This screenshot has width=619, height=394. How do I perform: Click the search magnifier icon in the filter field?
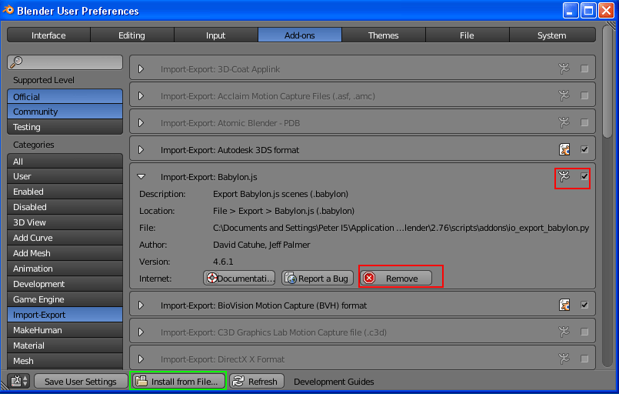16,62
